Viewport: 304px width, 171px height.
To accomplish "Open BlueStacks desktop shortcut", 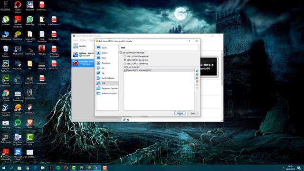I will (x=18, y=36).
